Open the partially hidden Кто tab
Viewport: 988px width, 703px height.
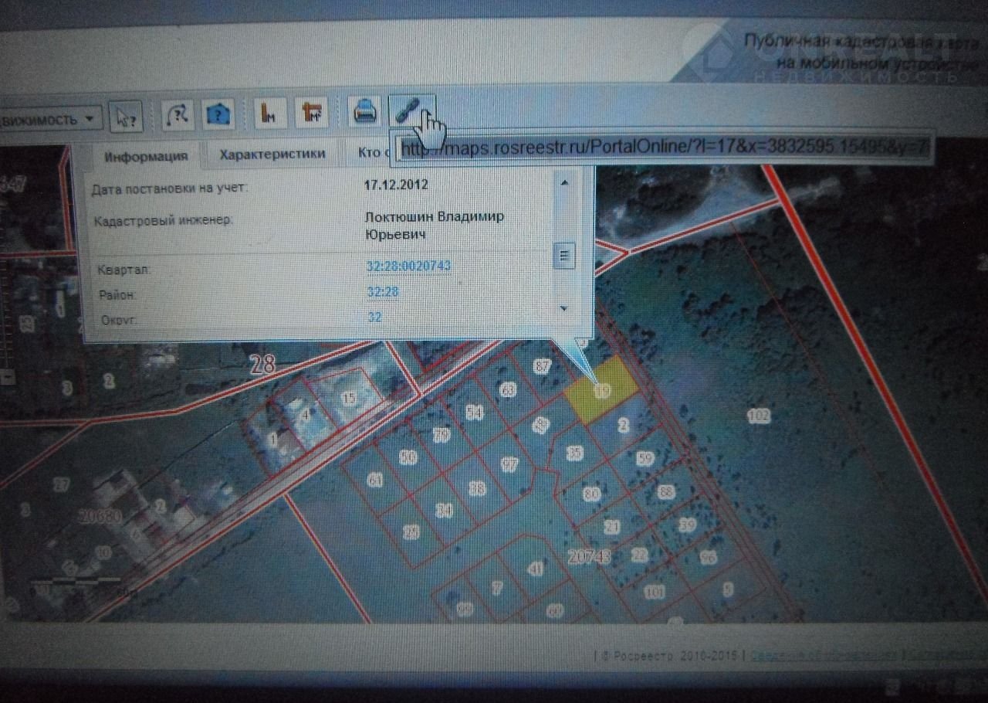pos(369,152)
